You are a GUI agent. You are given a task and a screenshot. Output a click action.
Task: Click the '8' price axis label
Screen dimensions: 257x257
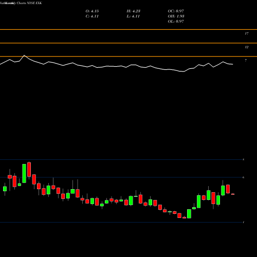pyautogui.click(x=244, y=159)
